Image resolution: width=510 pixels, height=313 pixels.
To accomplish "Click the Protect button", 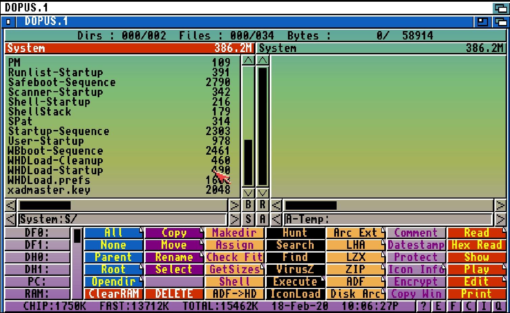I will pos(416,257).
